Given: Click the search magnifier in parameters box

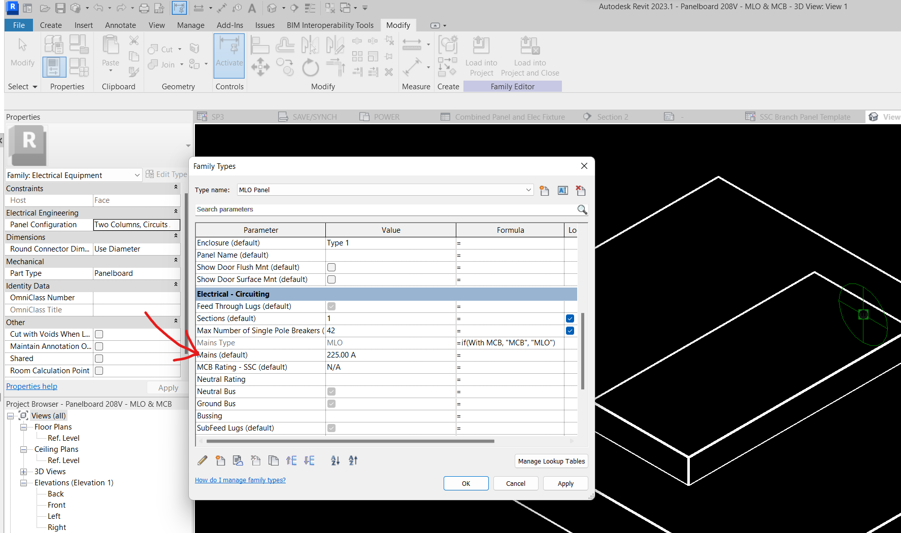Looking at the screenshot, I should coord(582,209).
